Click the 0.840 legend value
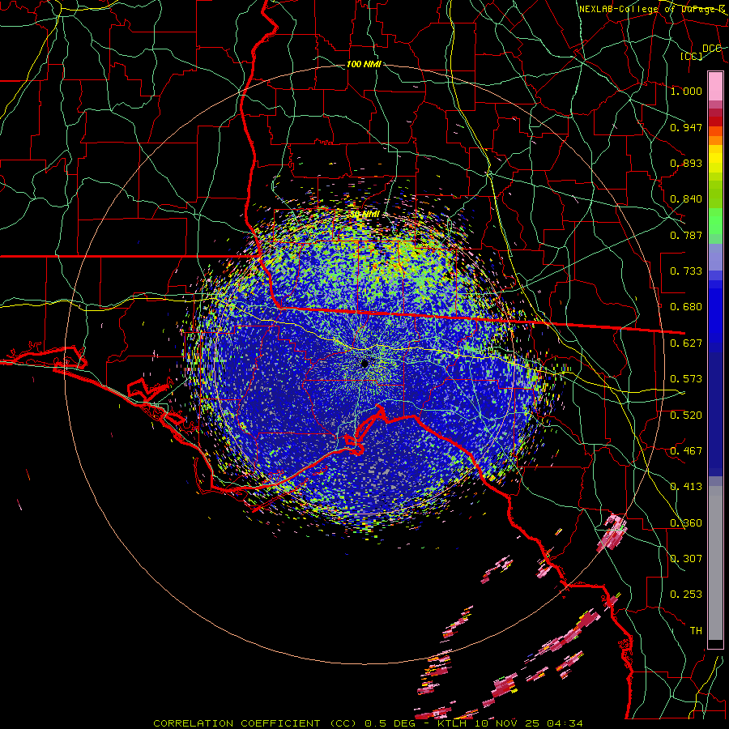Screen dimensions: 729x729 click(686, 199)
